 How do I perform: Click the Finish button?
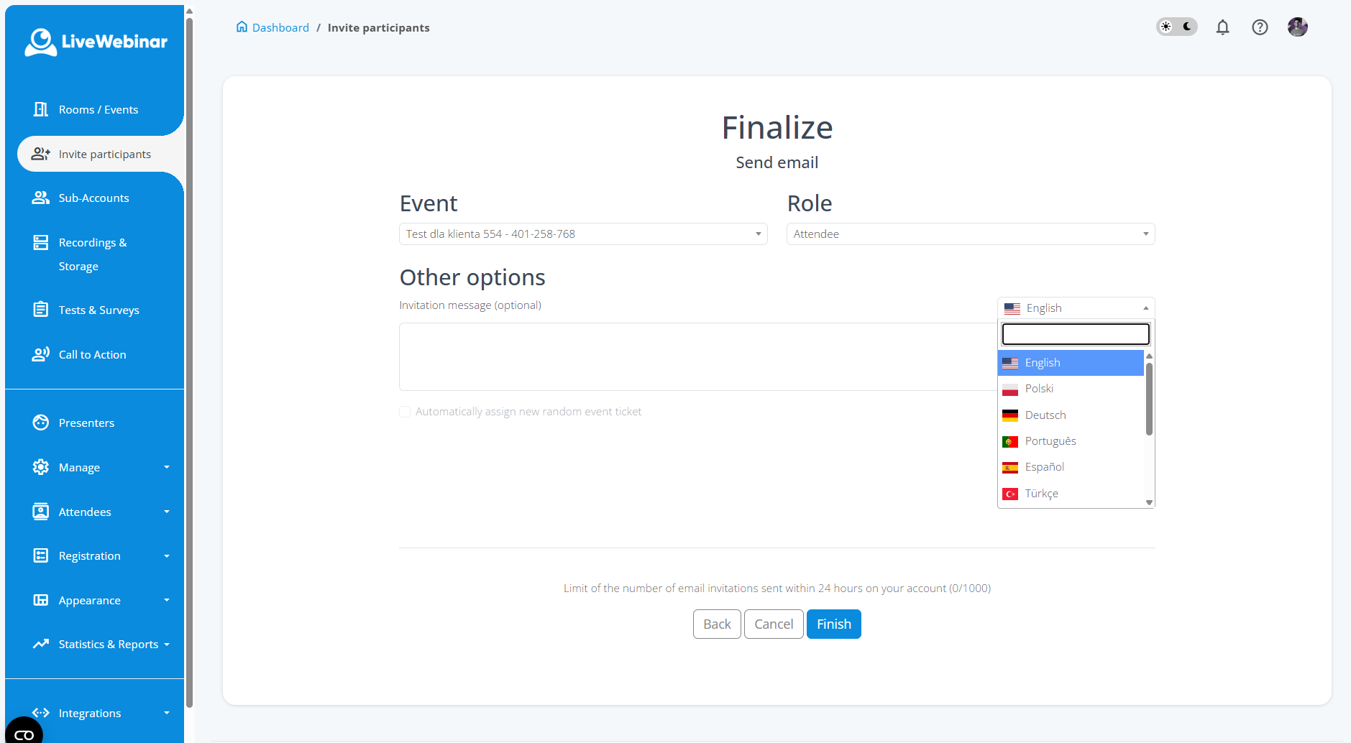[x=833, y=624]
